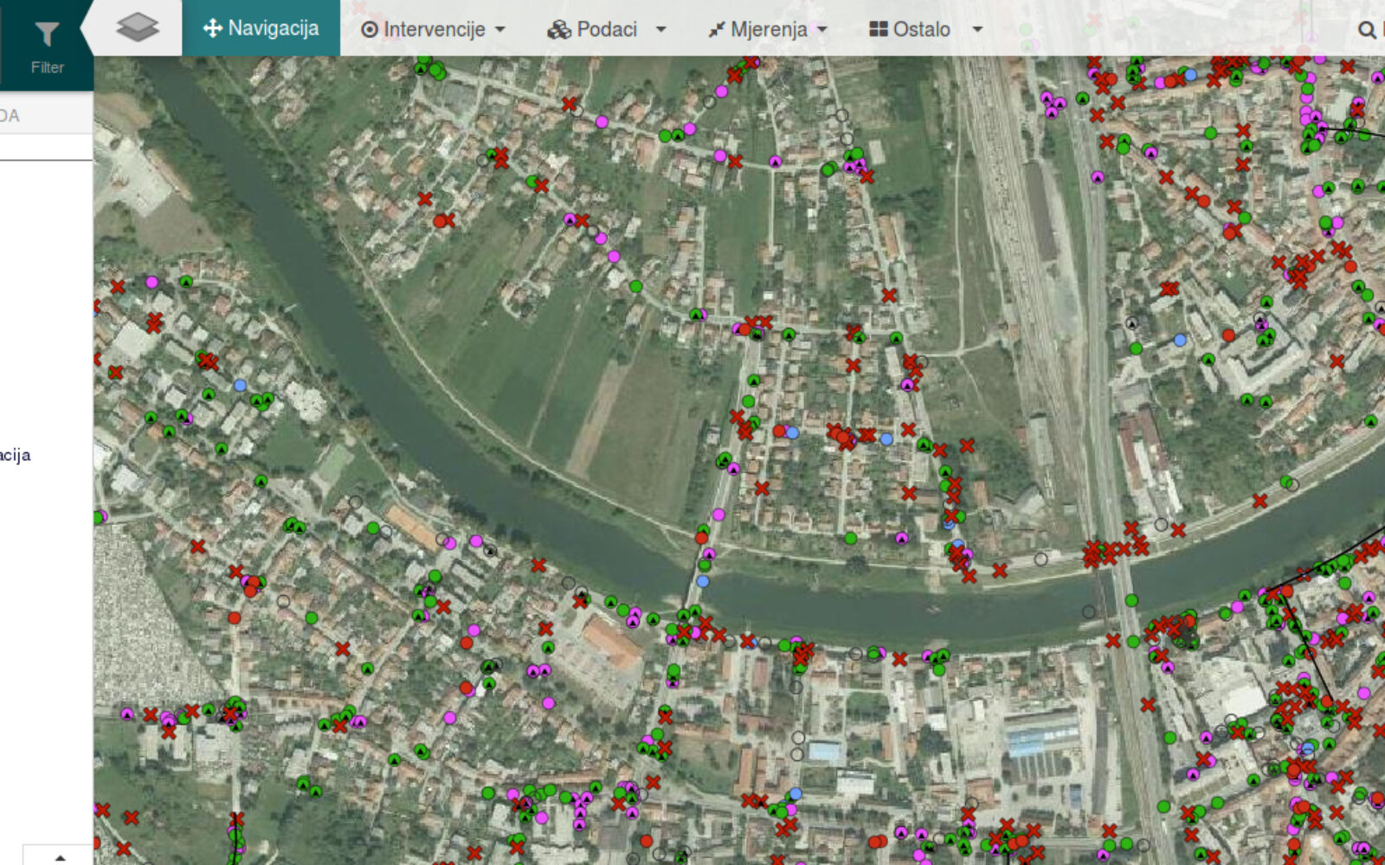This screenshot has width=1385, height=865.
Task: Click the link ending in "acija" in the side panel
Action: (16, 455)
